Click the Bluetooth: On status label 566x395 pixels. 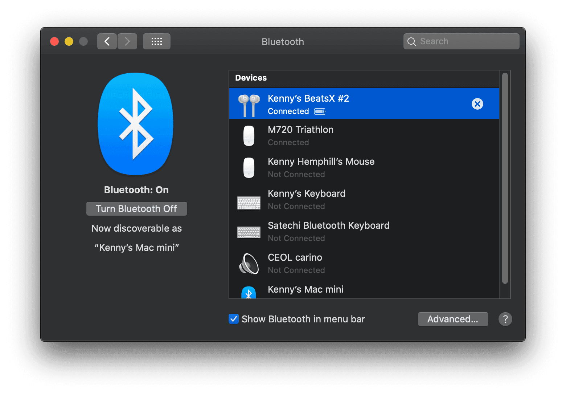(x=136, y=190)
